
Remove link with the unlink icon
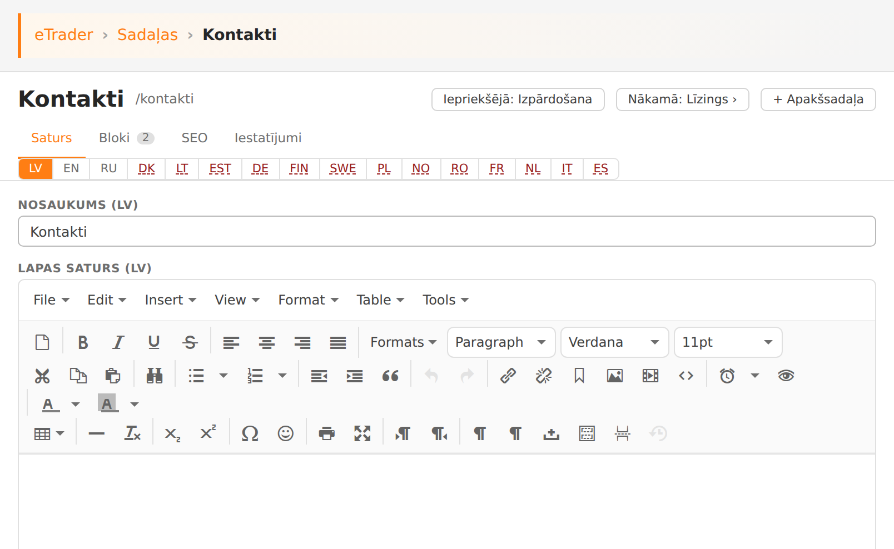544,376
